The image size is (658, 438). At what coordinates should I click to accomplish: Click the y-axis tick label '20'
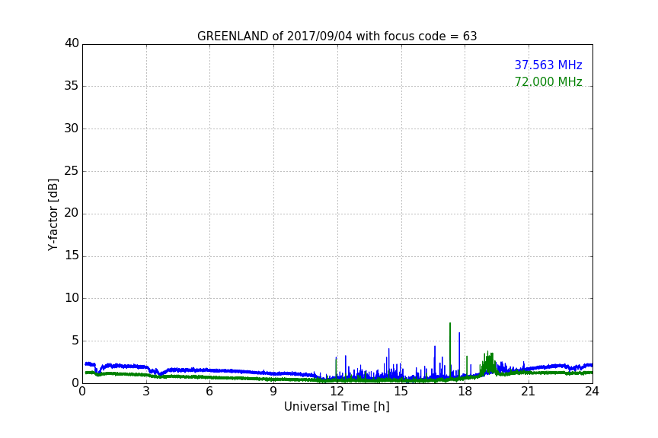[72, 214]
